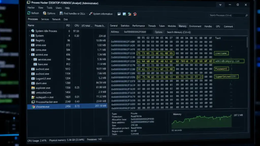Image resolution: width=260 pixels, height=146 pixels.
Task: Open the Tools menu
Action: 50,8
